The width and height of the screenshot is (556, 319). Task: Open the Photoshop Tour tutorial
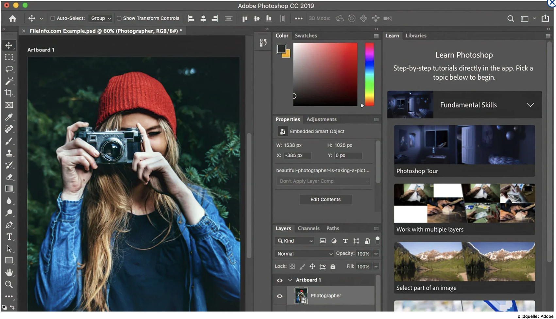[464, 151]
